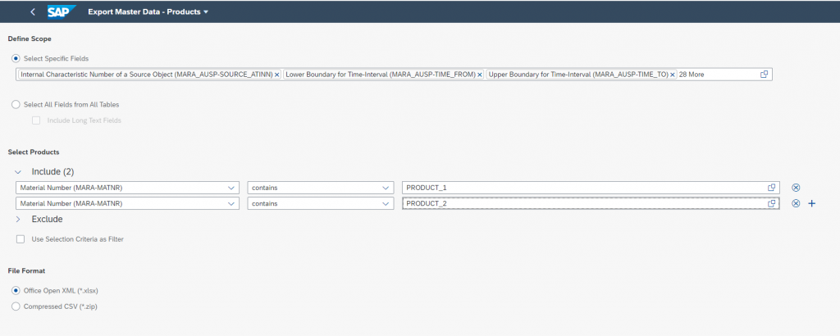840x336 pixels.
Task: Collapse the Include (2) section
Action: 18,172
